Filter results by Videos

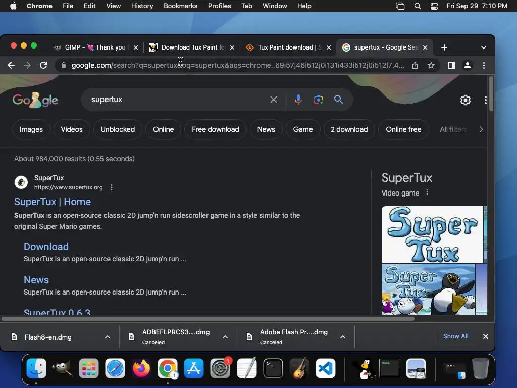[72, 129]
